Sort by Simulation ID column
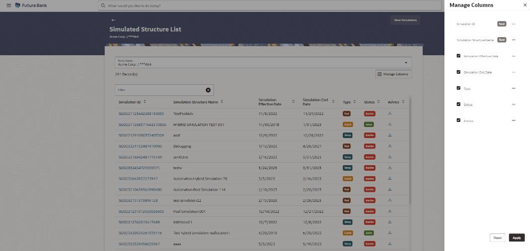 pos(144,102)
